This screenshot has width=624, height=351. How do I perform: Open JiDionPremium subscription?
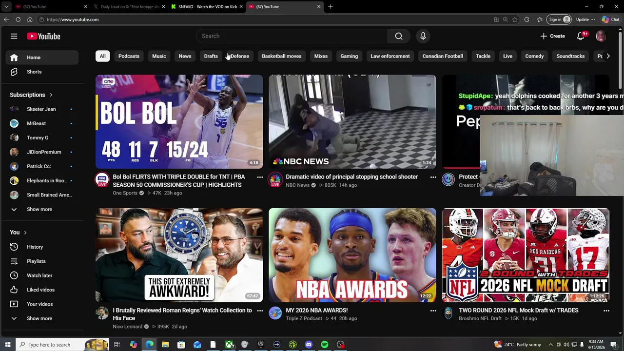[42, 152]
